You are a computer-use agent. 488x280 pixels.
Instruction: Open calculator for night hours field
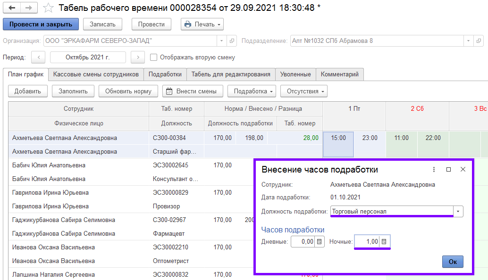coord(384,241)
